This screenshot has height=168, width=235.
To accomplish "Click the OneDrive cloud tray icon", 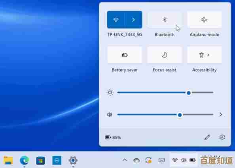I will pyautogui.click(x=136, y=160).
